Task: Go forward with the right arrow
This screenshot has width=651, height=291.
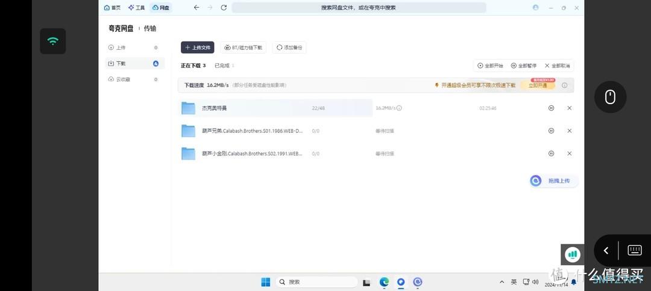Action: [x=210, y=7]
